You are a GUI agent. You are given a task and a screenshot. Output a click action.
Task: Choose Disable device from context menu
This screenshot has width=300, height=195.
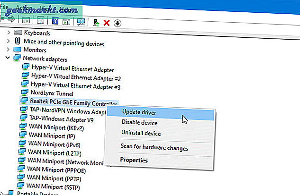pyautogui.click(x=139, y=122)
